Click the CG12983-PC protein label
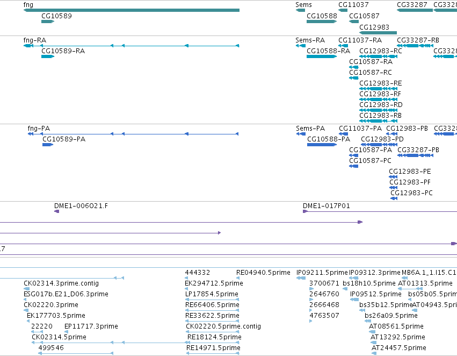457x356 pixels. [x=411, y=193]
